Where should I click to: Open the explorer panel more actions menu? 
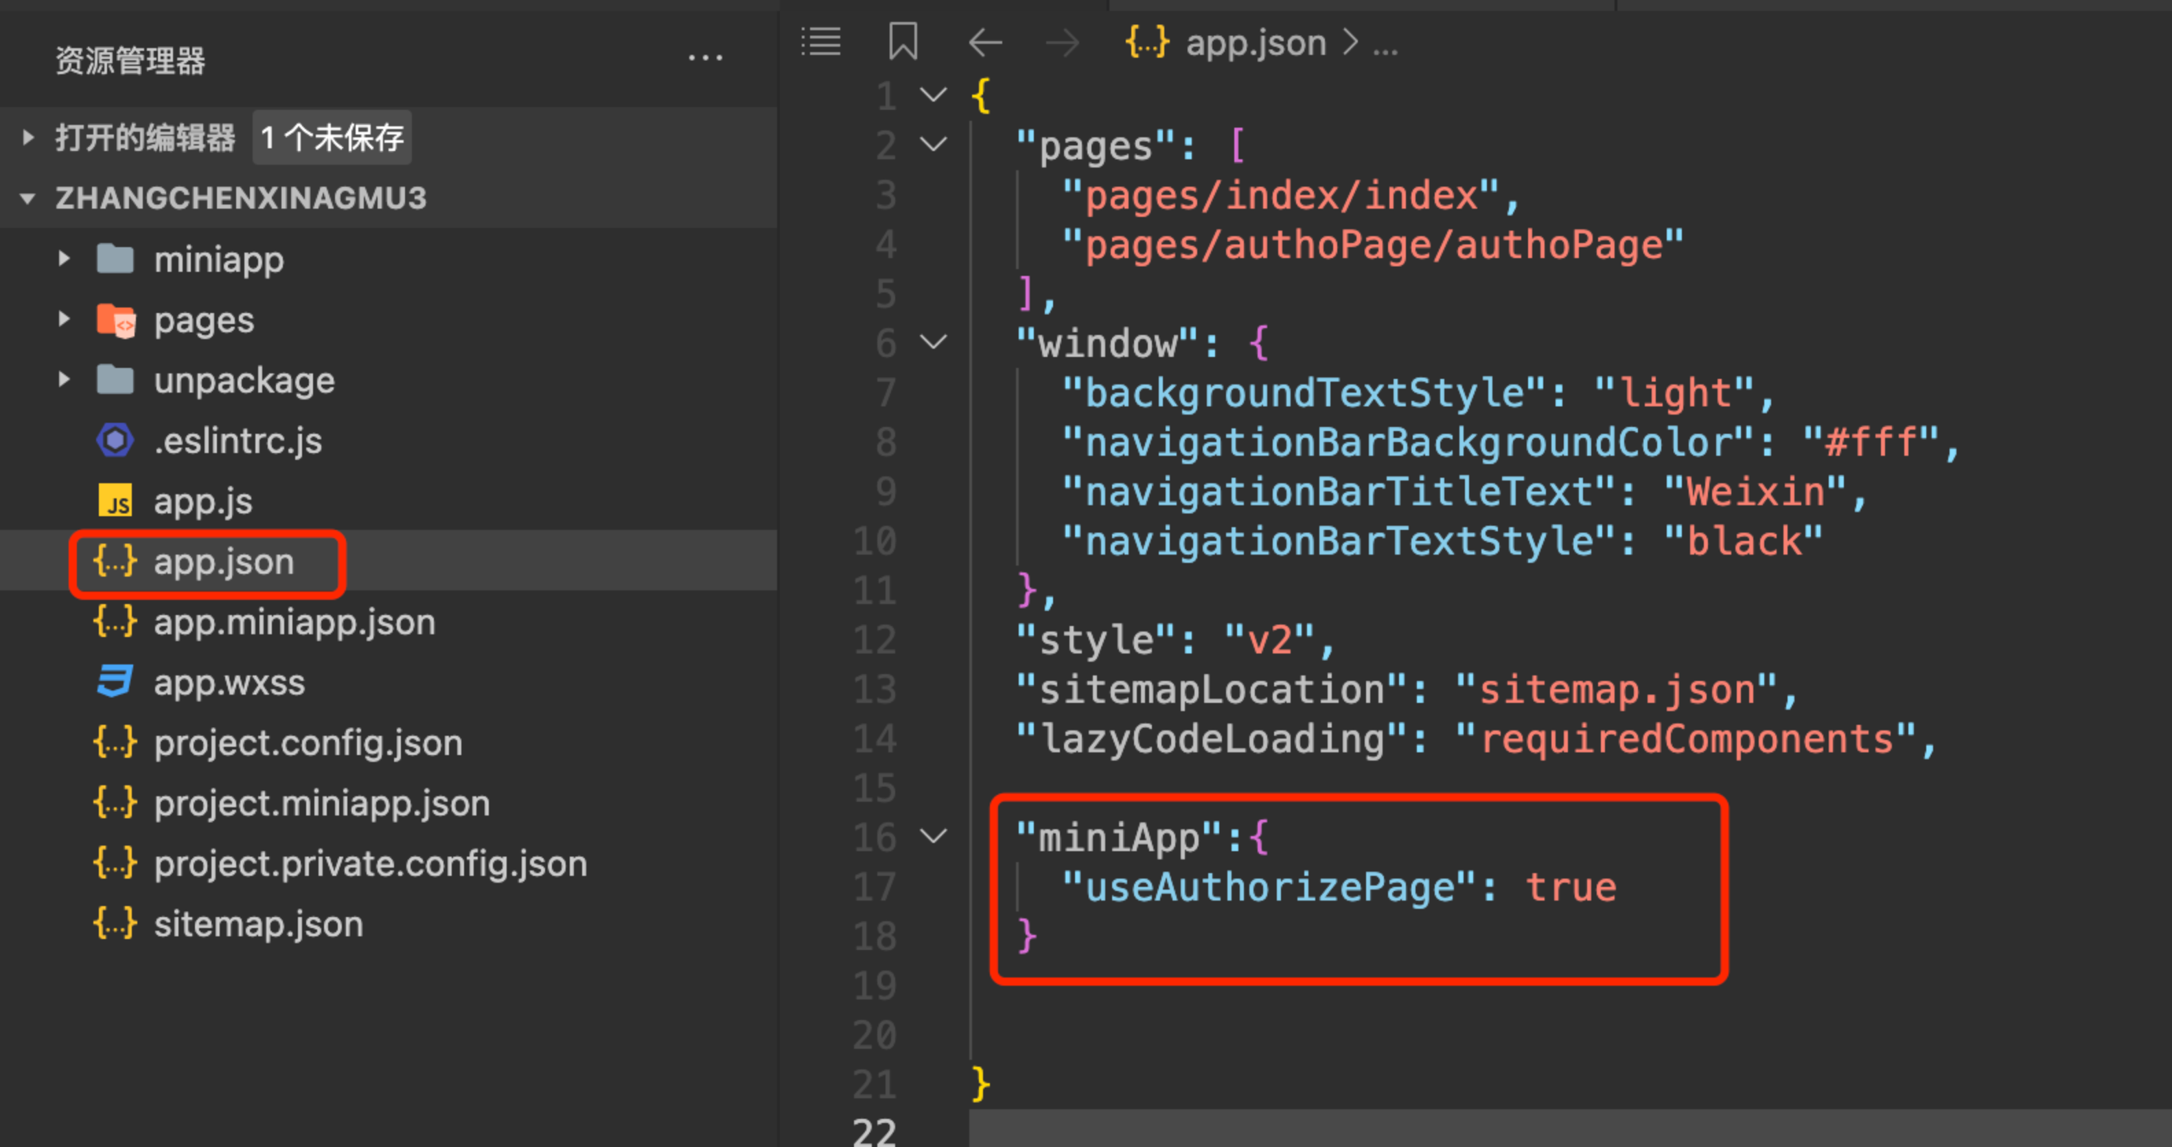click(x=705, y=58)
